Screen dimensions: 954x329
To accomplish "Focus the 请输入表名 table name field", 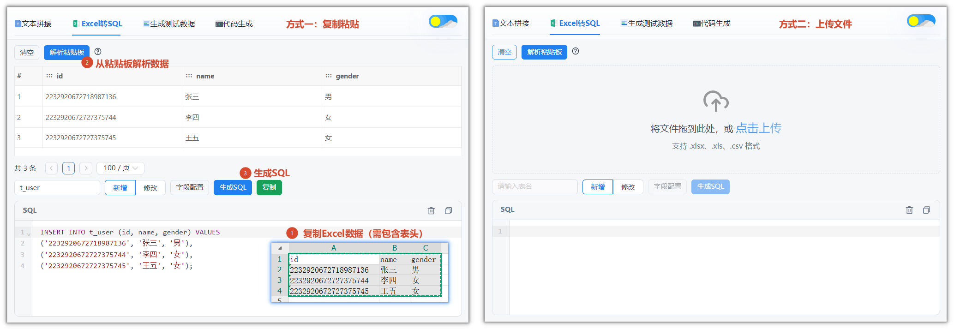I will click(535, 186).
